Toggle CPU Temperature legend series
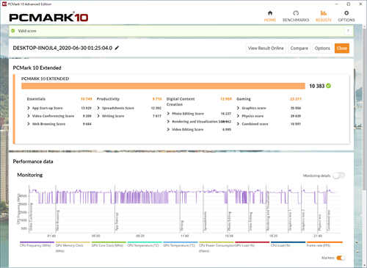This screenshot has width=367, height=268. click(x=144, y=245)
